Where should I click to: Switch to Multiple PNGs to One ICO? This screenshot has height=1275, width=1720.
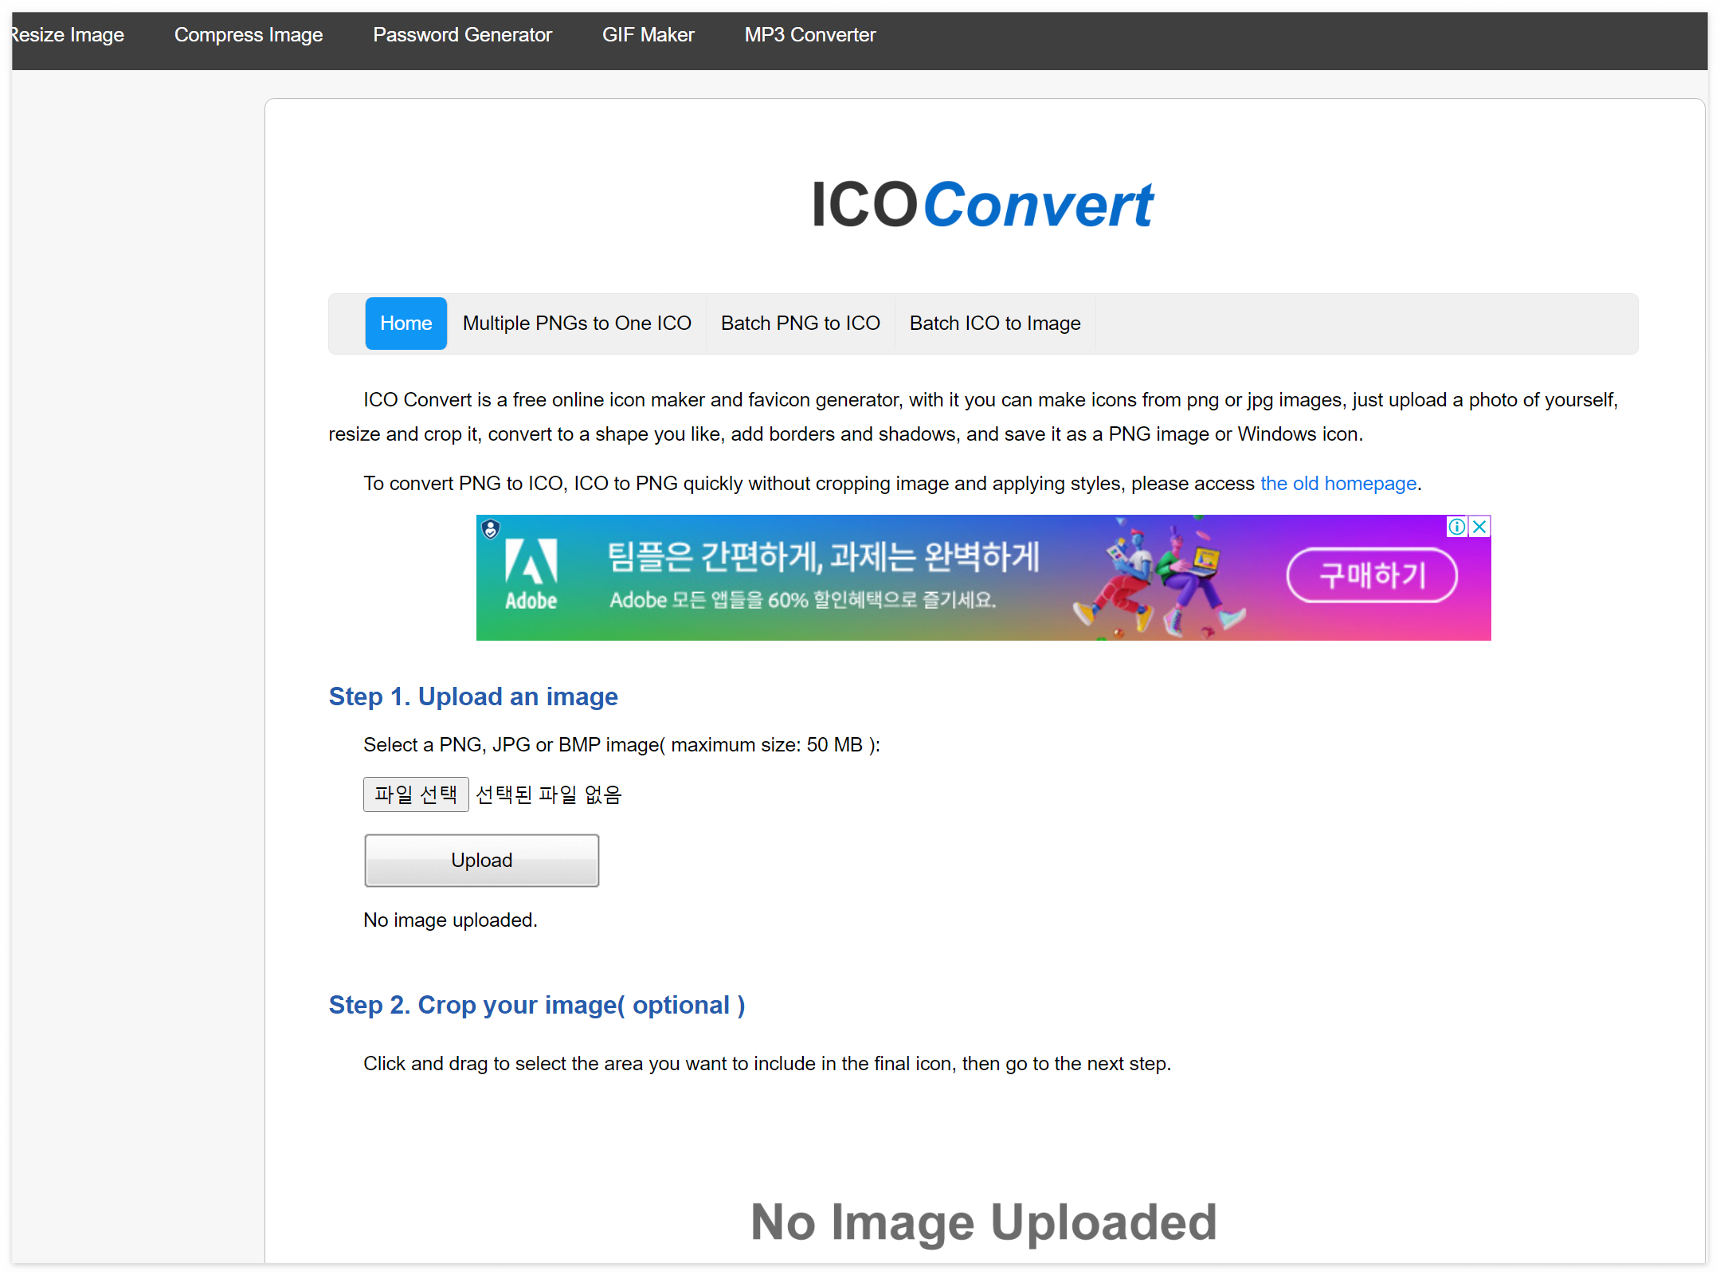[577, 324]
